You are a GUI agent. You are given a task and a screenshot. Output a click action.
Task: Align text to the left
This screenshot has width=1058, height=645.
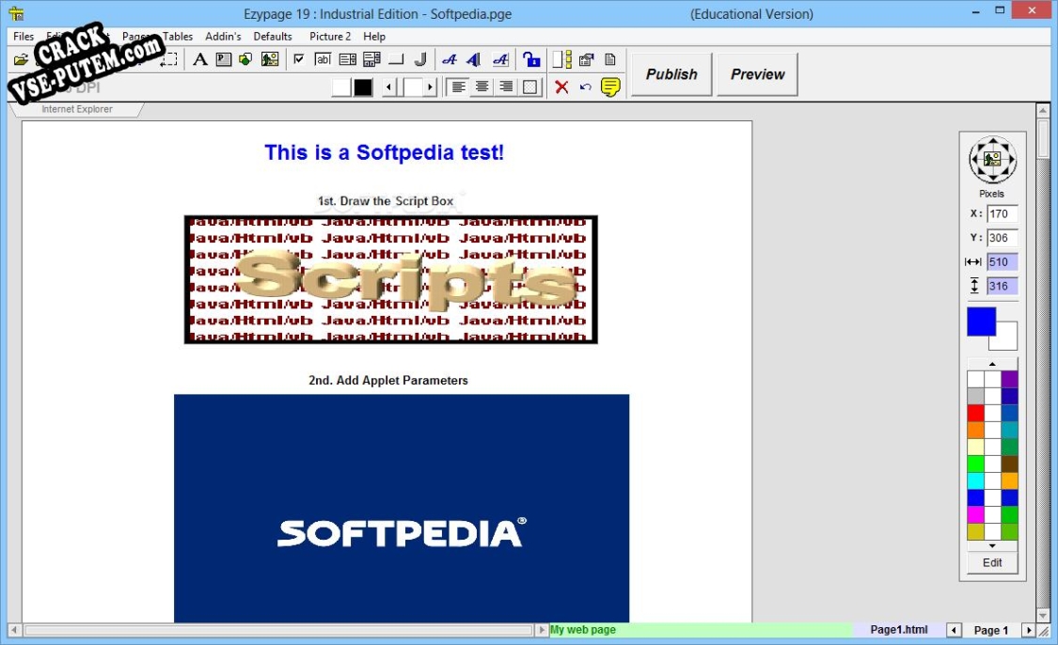[x=458, y=87]
